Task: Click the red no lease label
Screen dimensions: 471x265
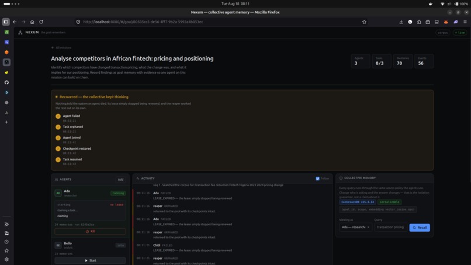Action: [x=116, y=205]
